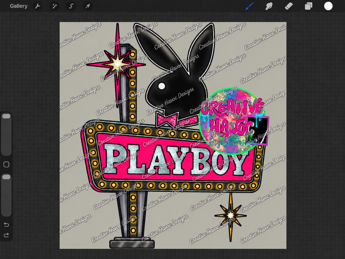The height and width of the screenshot is (259, 345).
Task: Select the Eraser tool
Action: click(x=289, y=6)
